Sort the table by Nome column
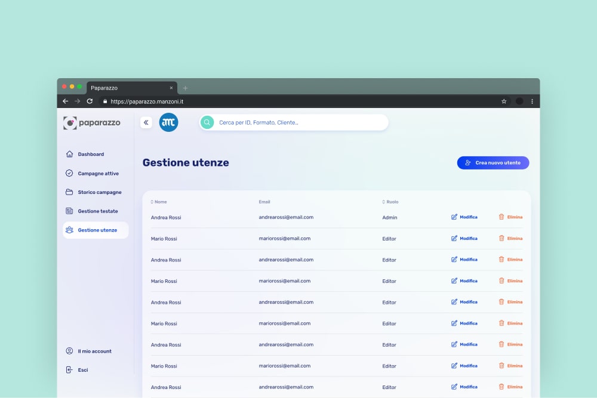The width and height of the screenshot is (597, 398). pos(159,202)
